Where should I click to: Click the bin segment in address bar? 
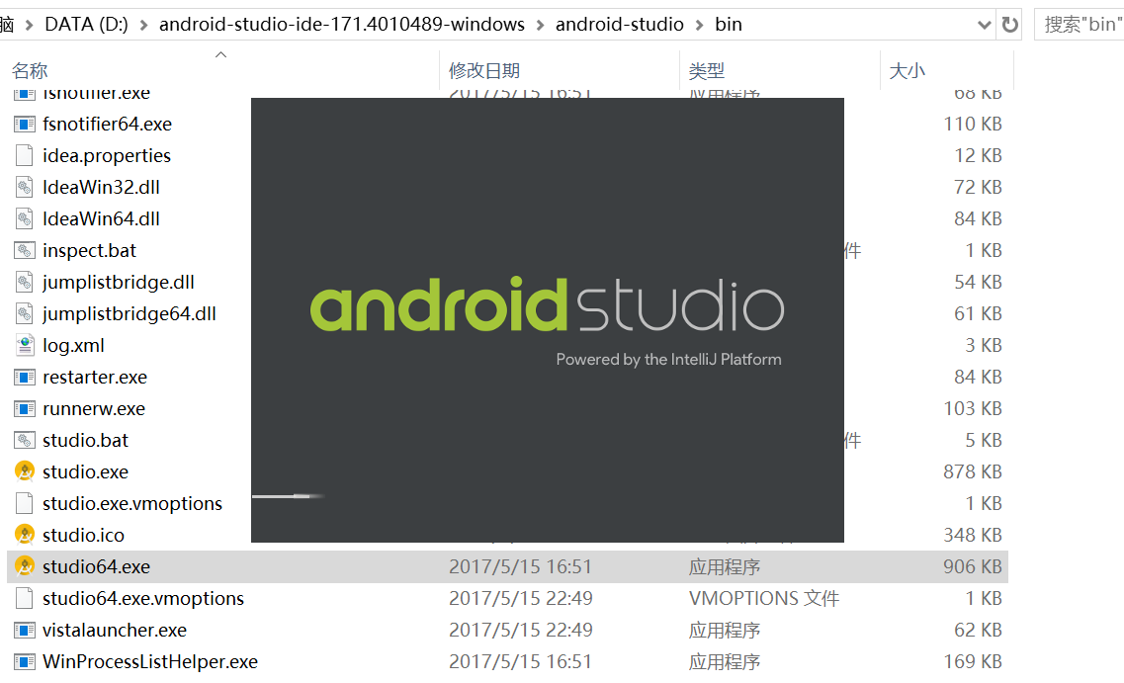coord(729,25)
